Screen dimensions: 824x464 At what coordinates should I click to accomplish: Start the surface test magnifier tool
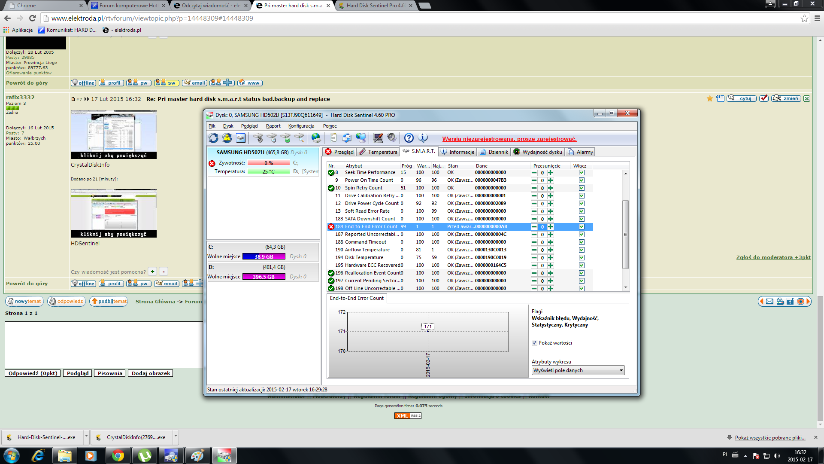[x=300, y=138]
